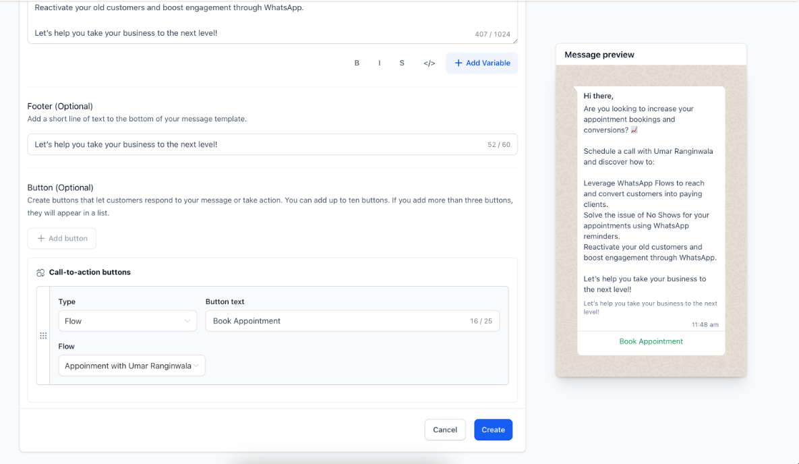Viewport: 799px width, 464px height.
Task: Insert monospace code formatting
Action: point(429,63)
